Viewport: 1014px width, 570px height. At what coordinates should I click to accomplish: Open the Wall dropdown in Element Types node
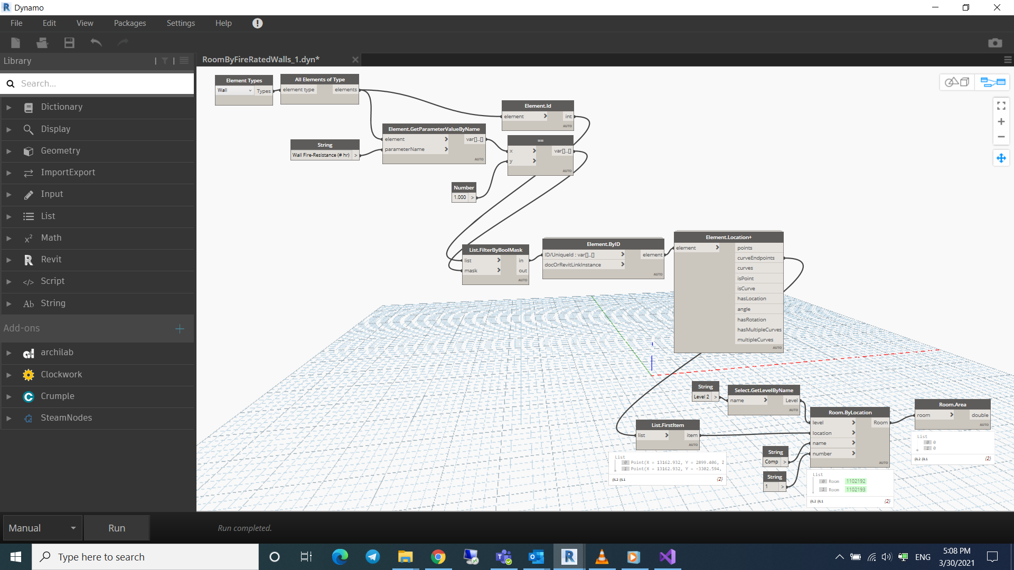[235, 90]
